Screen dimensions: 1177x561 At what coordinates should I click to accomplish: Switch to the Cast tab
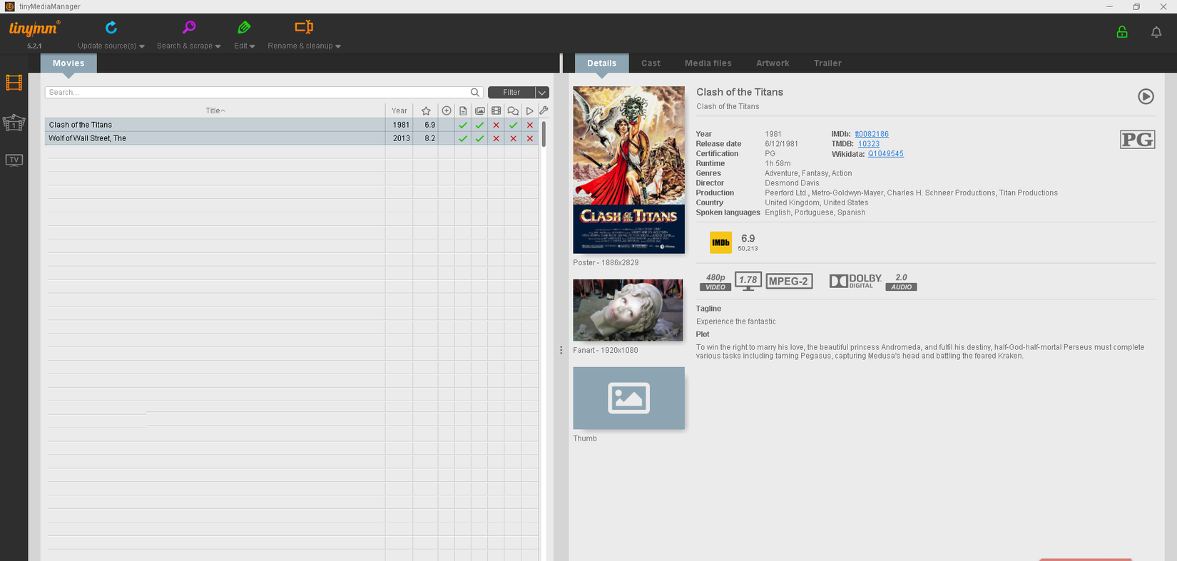point(651,63)
